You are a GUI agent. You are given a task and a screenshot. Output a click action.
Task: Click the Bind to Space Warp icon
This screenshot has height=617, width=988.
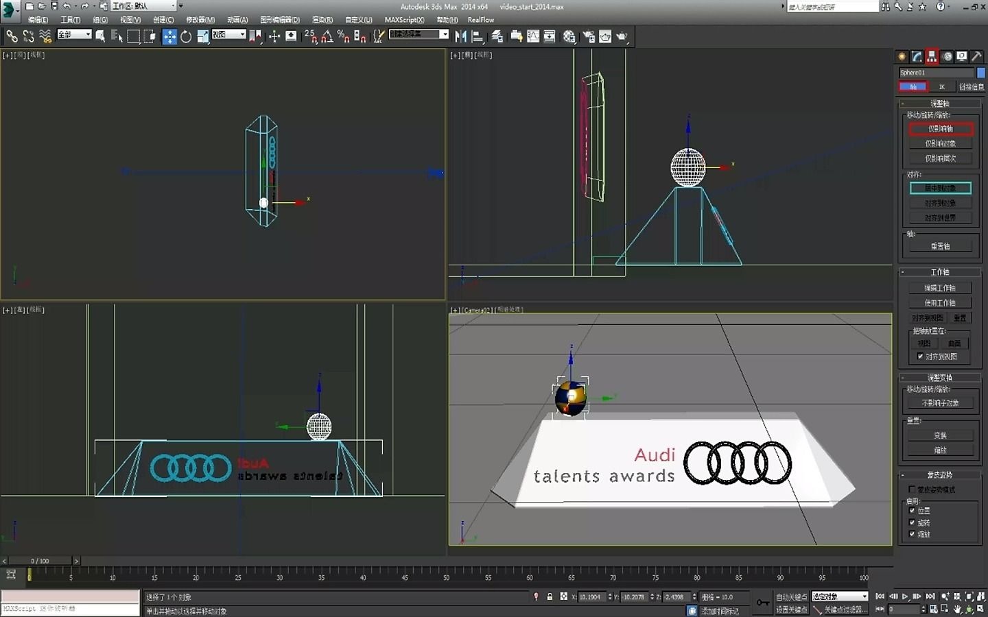[x=45, y=36]
